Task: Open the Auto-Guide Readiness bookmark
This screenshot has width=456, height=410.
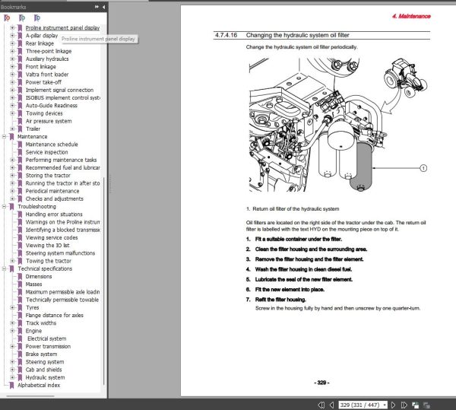Action: [52, 106]
